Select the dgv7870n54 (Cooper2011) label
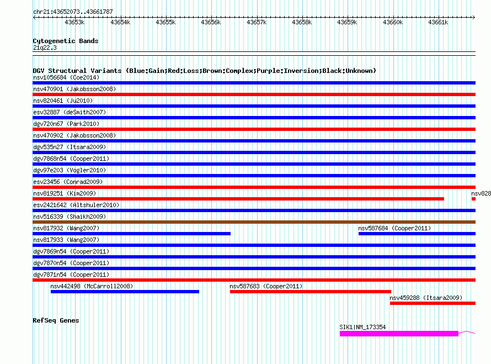The image size is (491, 364). pyautogui.click(x=71, y=263)
